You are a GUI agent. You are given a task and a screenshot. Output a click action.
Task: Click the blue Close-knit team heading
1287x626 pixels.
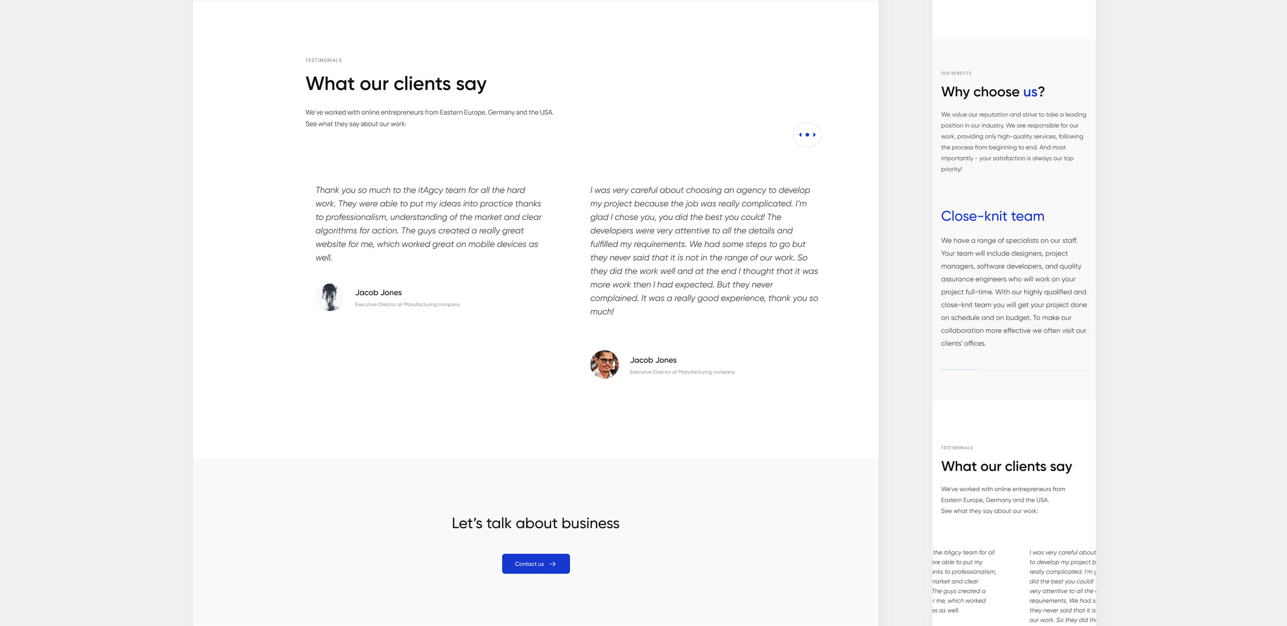pyautogui.click(x=992, y=216)
